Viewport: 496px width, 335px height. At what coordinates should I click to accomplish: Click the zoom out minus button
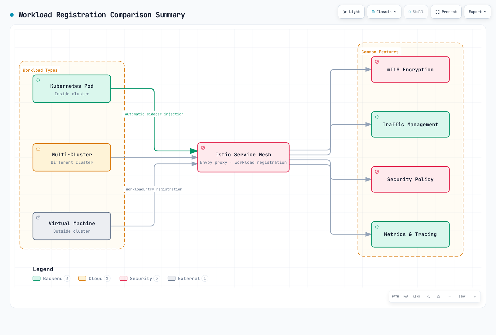pyautogui.click(x=449, y=297)
